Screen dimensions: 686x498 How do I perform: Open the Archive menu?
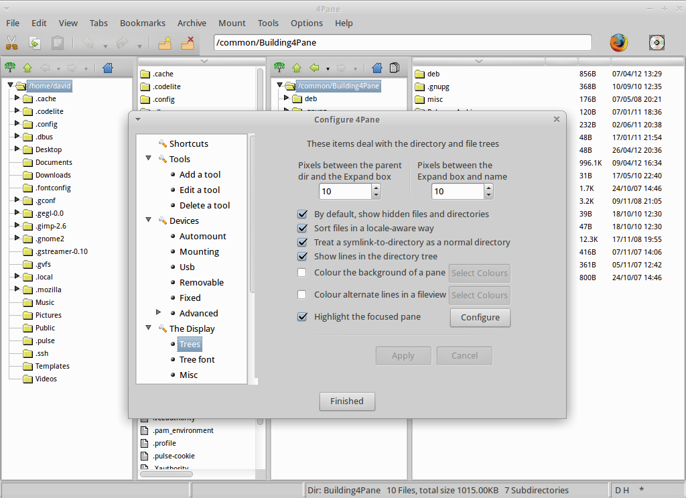tap(192, 23)
